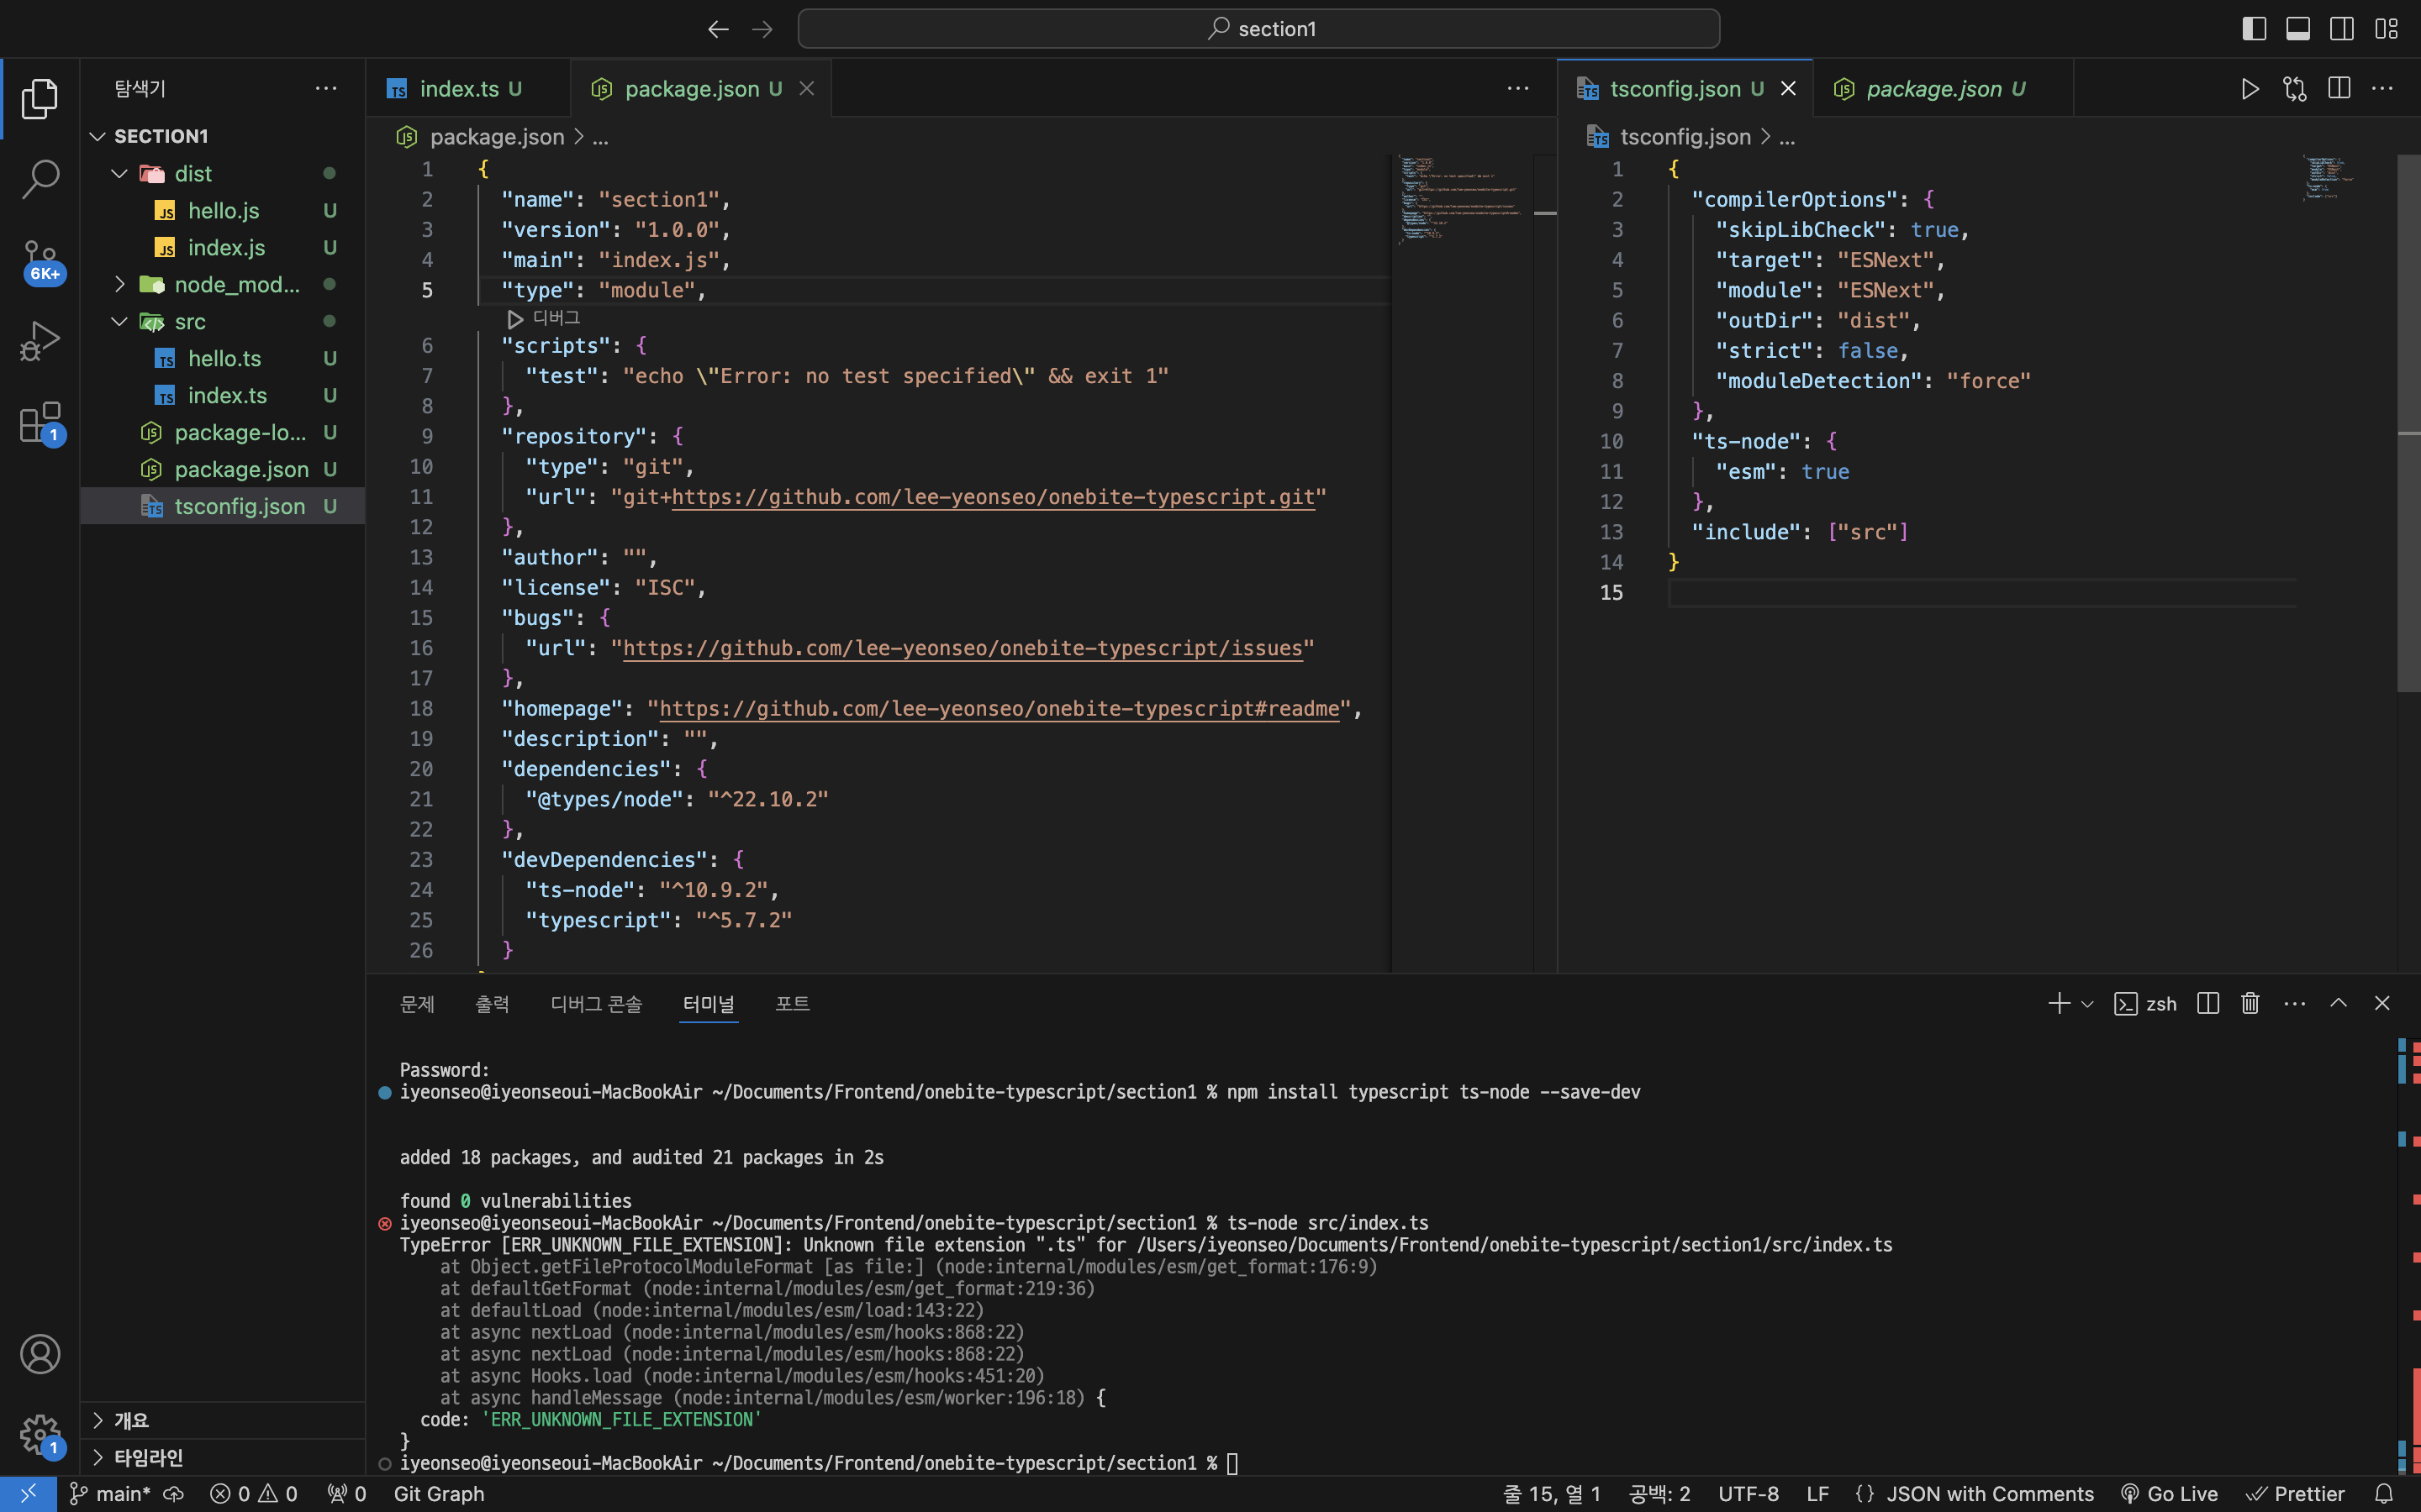Open the customize layout icon
2421x1512 pixels.
pos(2387,29)
